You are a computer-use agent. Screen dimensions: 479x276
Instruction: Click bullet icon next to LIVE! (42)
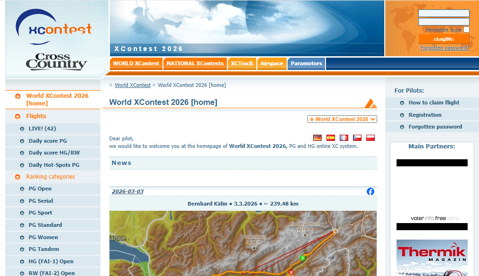click(x=22, y=129)
